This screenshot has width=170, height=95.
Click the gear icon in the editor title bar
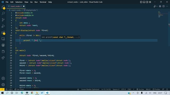[160, 6]
